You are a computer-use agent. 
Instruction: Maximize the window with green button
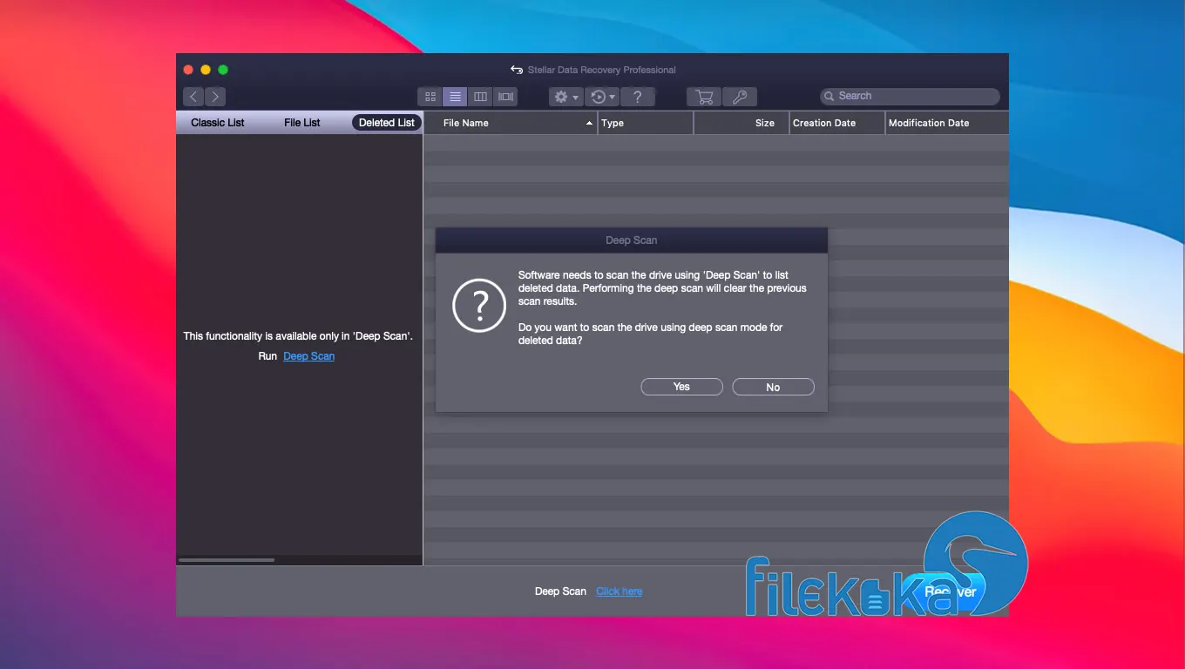223,70
